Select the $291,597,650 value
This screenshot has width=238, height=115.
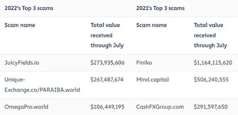pyautogui.click(x=211, y=107)
